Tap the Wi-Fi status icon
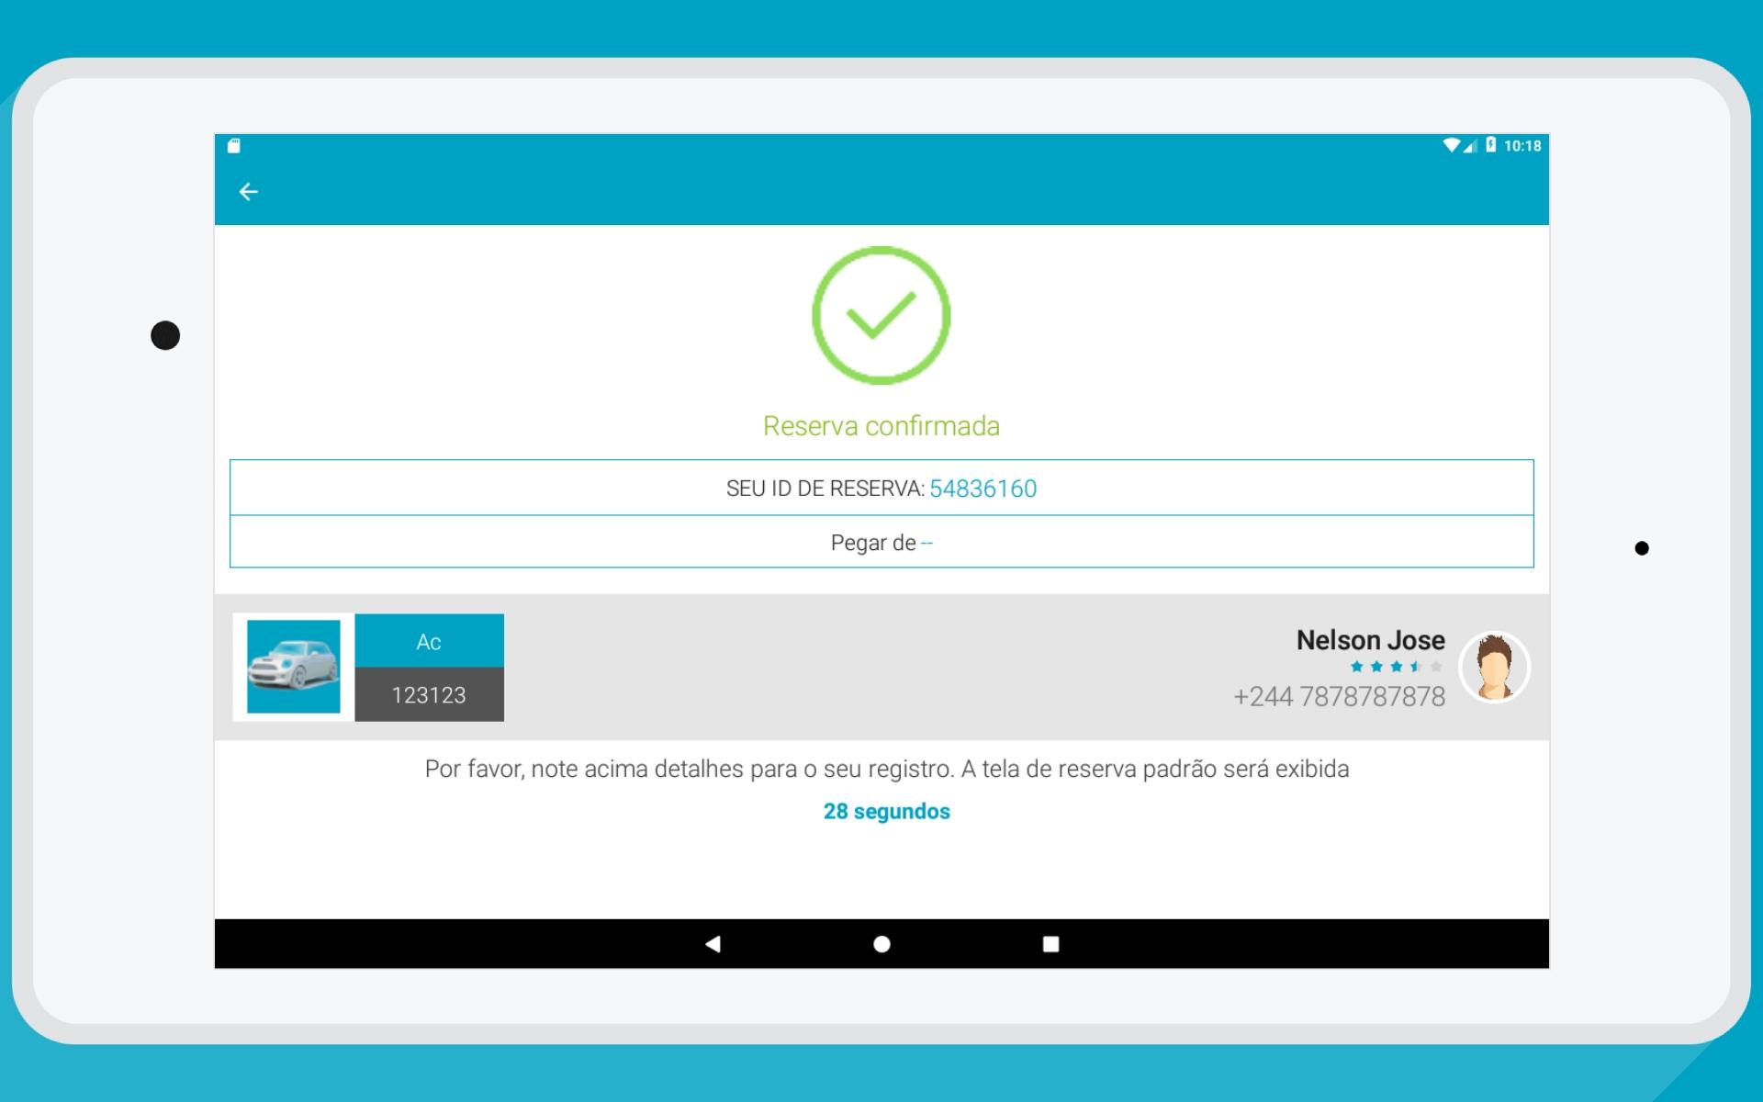This screenshot has height=1102, width=1763. coord(1452,145)
